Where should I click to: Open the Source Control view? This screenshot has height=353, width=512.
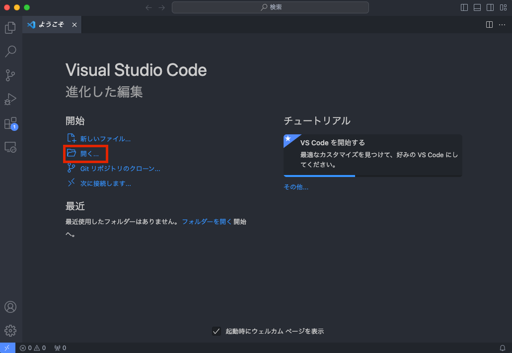pos(10,75)
